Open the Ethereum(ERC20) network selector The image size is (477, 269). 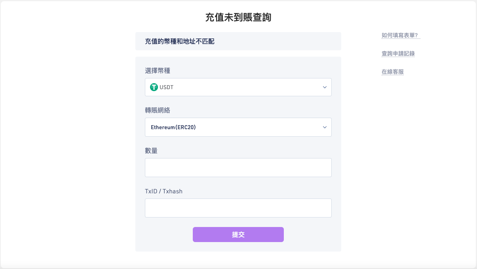coord(238,127)
